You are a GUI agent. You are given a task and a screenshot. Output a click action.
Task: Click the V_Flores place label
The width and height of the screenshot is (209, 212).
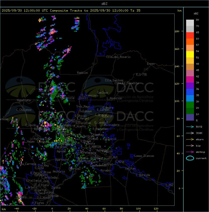(x=38, y=203)
